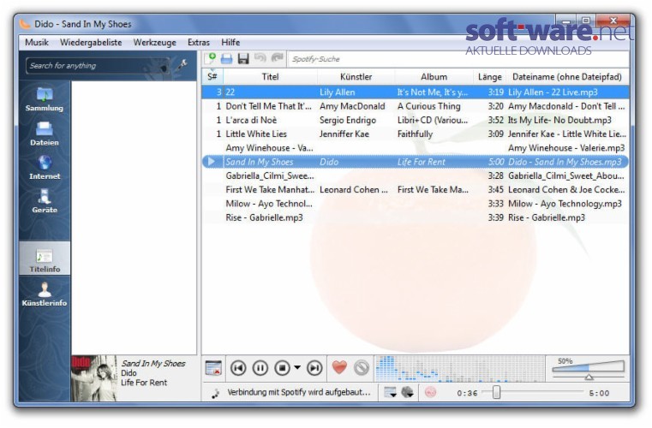The height and width of the screenshot is (428, 652).
Task: Select the '22' Lily Allen track row
Action: point(415,92)
